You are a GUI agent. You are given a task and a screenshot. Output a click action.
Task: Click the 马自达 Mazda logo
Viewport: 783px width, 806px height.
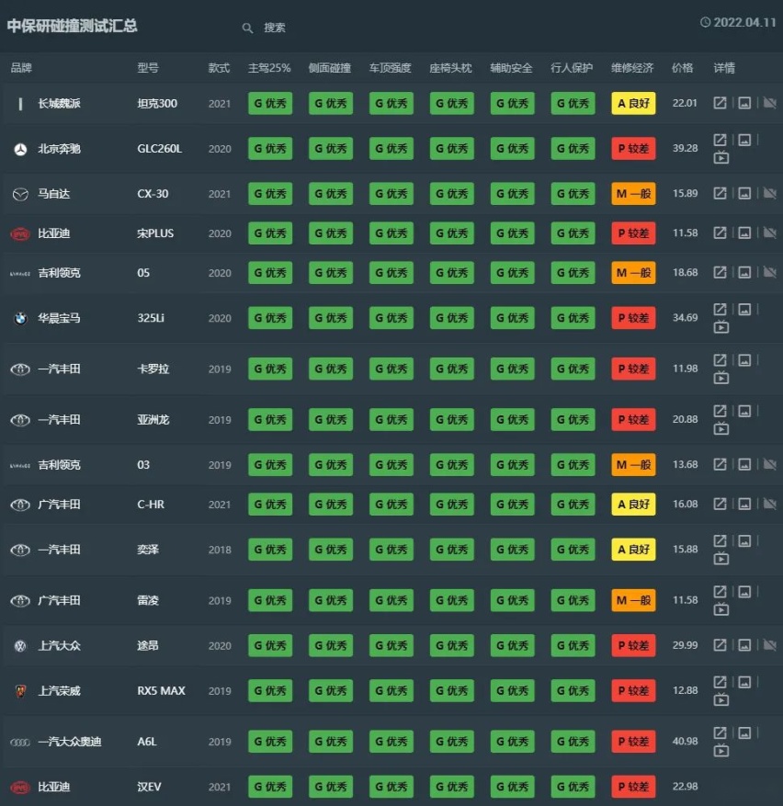[20, 194]
